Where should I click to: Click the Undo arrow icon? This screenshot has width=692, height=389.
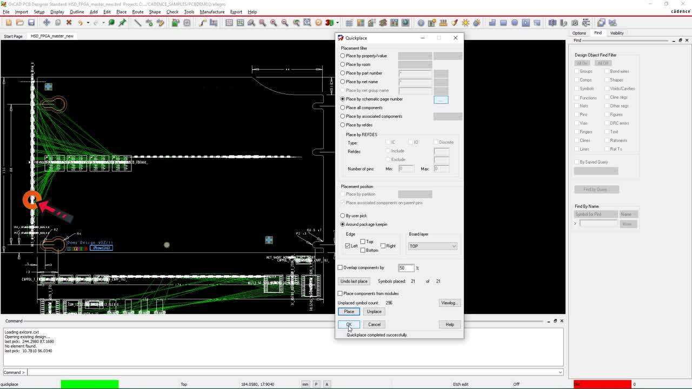coord(80,23)
